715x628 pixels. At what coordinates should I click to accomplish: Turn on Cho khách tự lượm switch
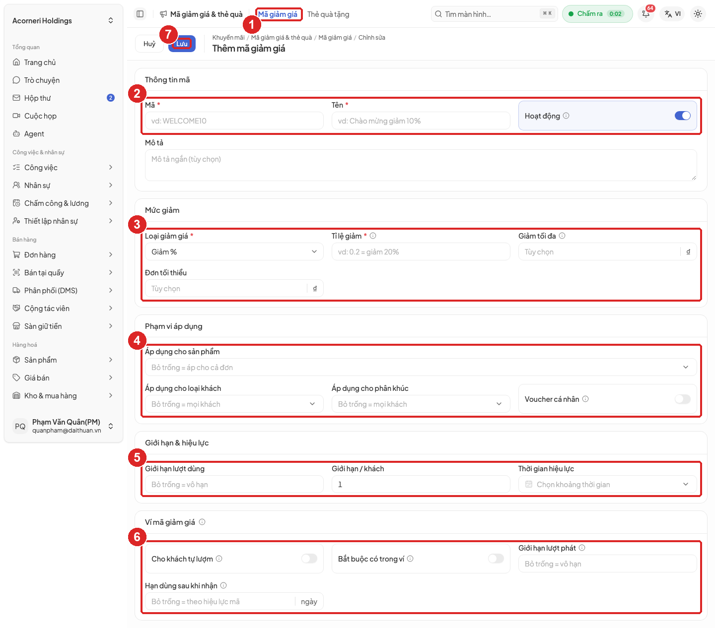click(309, 559)
